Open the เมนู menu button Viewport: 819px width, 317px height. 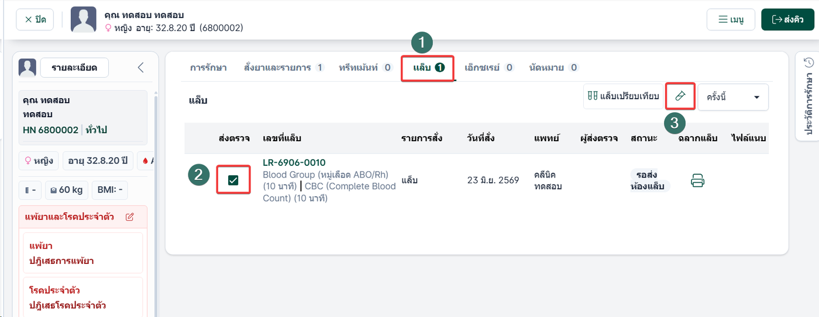coord(731,19)
